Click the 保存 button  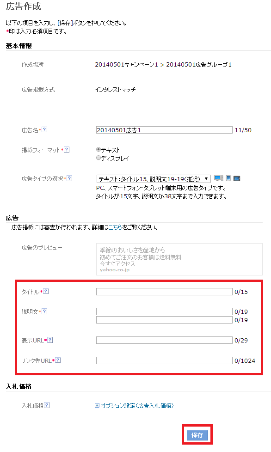point(197,435)
